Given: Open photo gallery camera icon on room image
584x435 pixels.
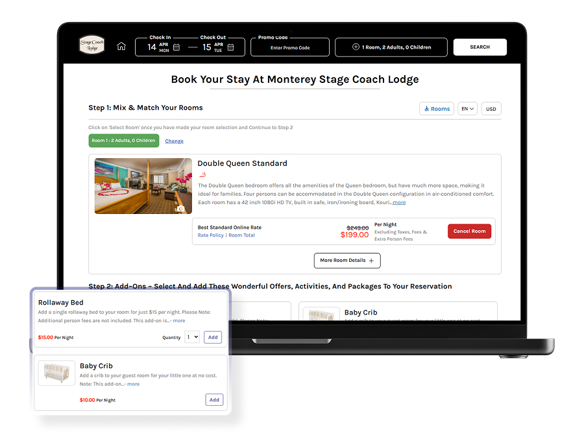Looking at the screenshot, I should pyautogui.click(x=180, y=209).
